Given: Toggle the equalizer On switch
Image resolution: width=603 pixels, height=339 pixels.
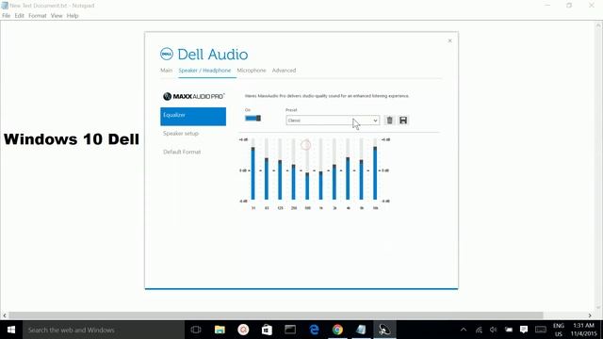Looking at the screenshot, I should pos(253,118).
